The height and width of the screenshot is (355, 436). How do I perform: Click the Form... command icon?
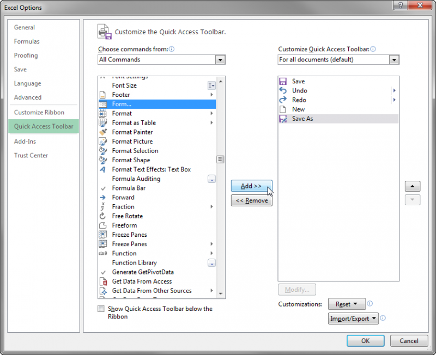102,104
